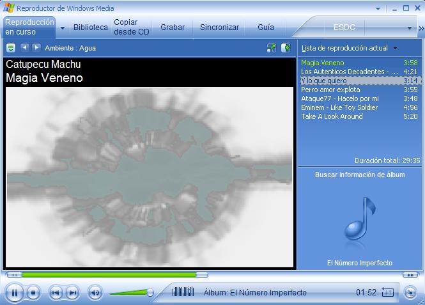Open the Copiar desde CD tab
The width and height of the screenshot is (425, 305).
coord(132,27)
